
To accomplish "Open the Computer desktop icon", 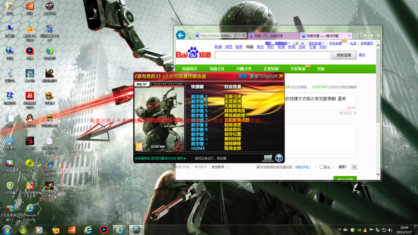I will coord(10,31).
